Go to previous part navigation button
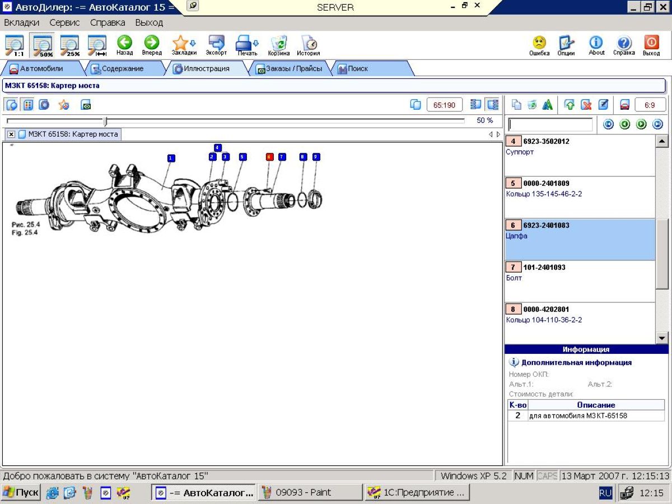The height and width of the screenshot is (504, 672). click(625, 124)
